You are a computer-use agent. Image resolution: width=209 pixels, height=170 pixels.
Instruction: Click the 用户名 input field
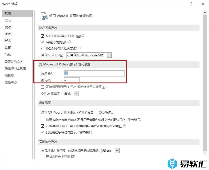94,73
